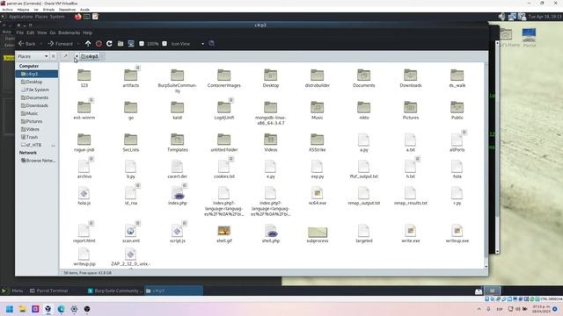Image resolution: width=563 pixels, height=316 pixels.
Task: Select the cacert.der file
Action: click(x=178, y=169)
